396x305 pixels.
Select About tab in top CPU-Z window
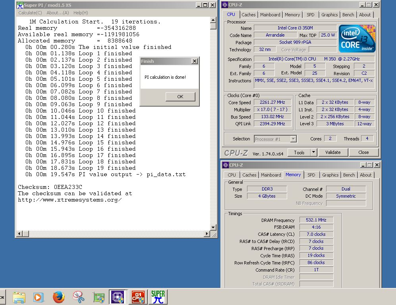tap(365, 15)
